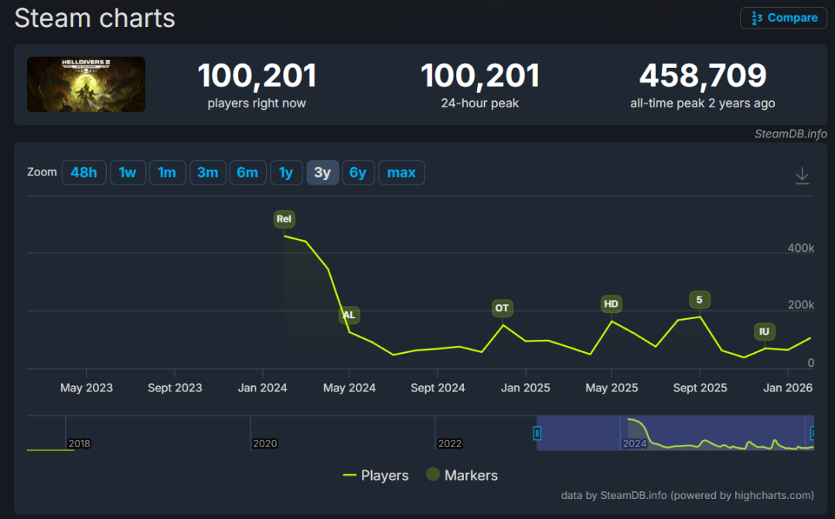Set chart zoom to 1w
The image size is (835, 519).
pos(128,173)
